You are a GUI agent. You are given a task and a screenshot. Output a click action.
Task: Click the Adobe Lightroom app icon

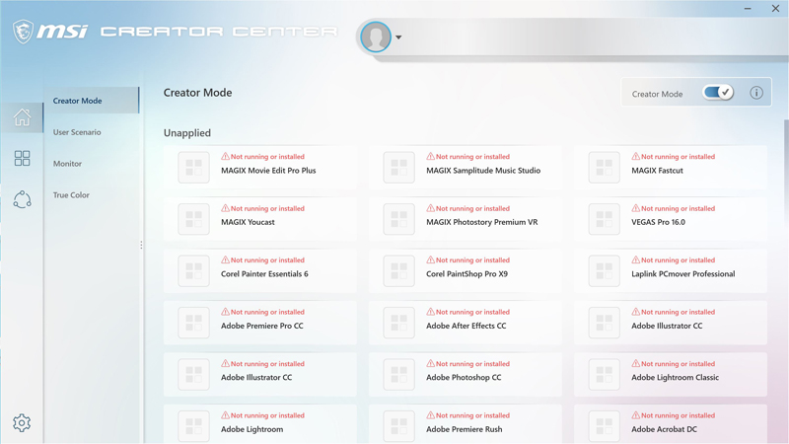coord(193,426)
